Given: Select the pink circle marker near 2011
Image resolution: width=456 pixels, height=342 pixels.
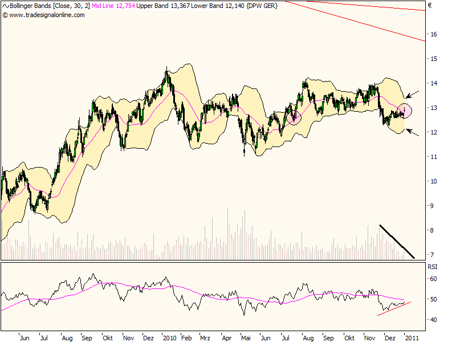Looking at the screenshot, I should click(404, 110).
